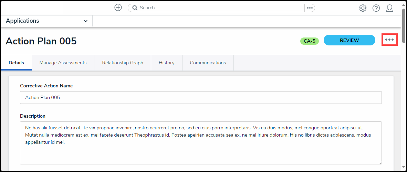The image size is (407, 172).
Task: Focus the Corrective Action Name field
Action: (201, 97)
